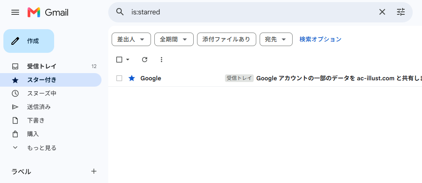Open the 購入 folder
422x183 pixels.
click(x=51, y=134)
